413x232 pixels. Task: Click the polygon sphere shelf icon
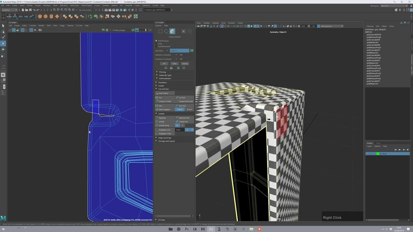click(x=40, y=16)
